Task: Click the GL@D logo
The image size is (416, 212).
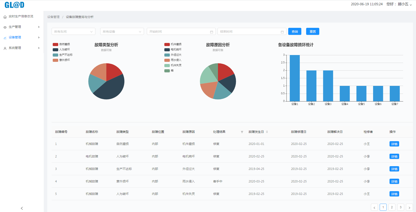Action: pos(14,5)
